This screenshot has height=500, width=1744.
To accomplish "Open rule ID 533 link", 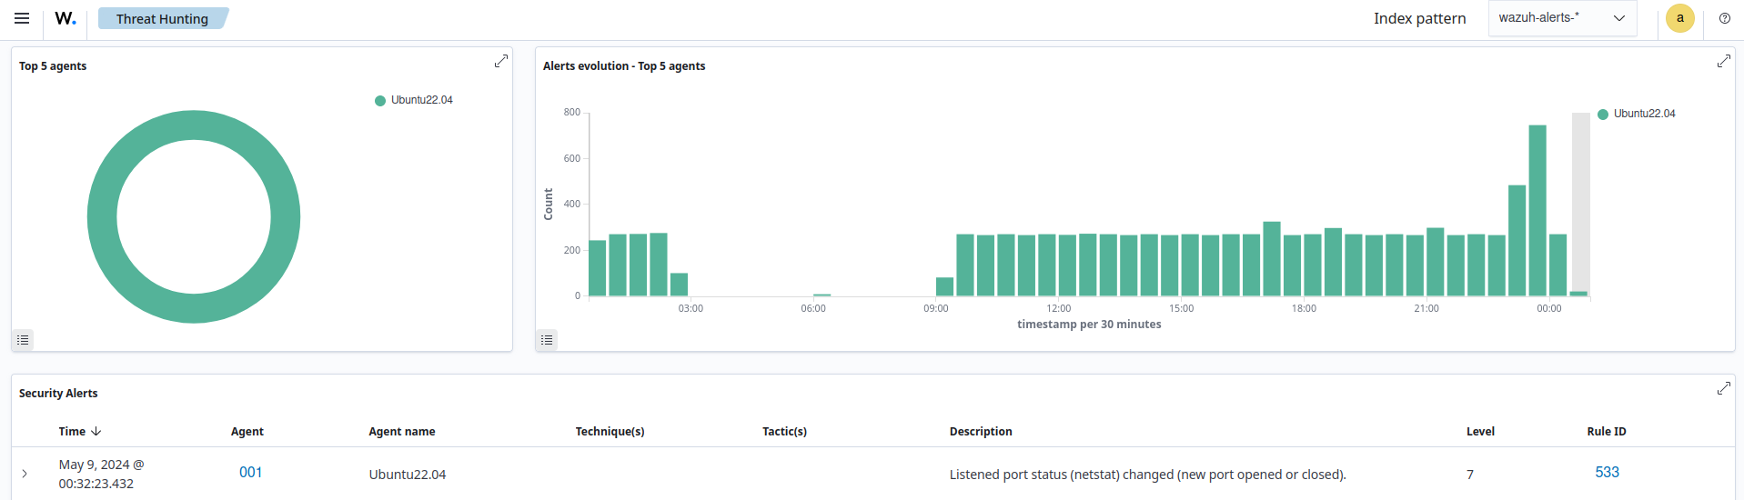I will tap(1607, 473).
